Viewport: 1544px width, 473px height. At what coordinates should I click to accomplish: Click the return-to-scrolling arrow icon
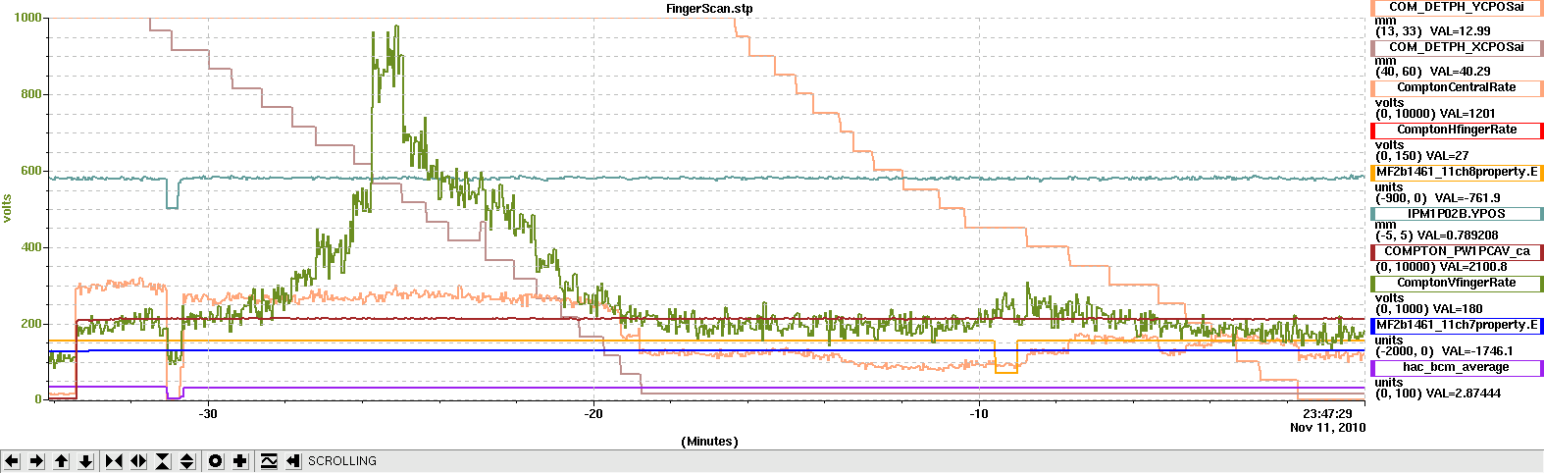pyautogui.click(x=292, y=461)
